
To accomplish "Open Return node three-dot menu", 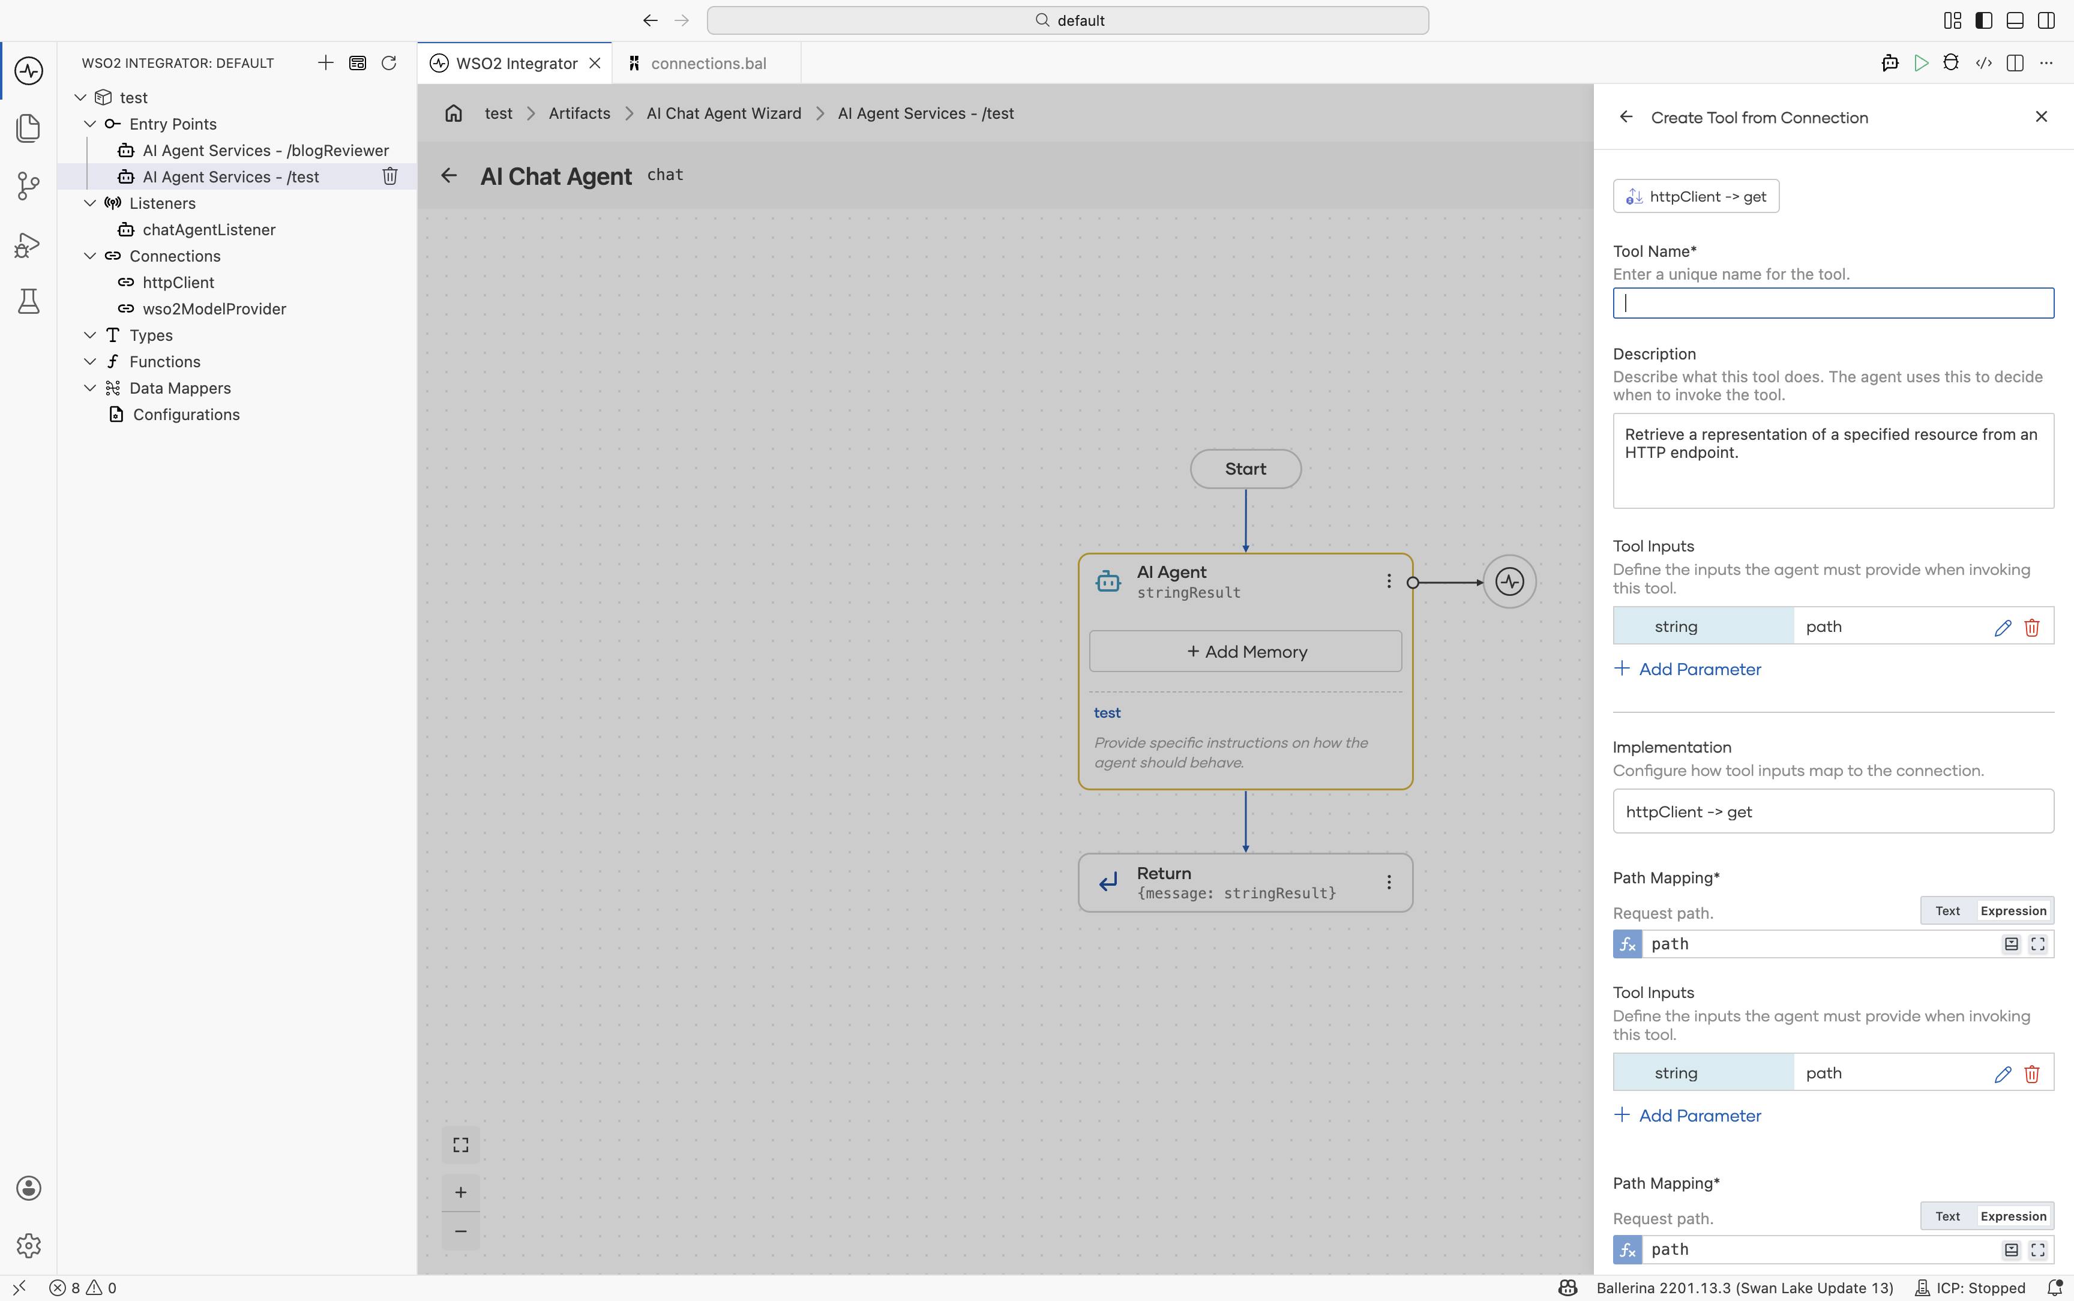I will [1389, 883].
